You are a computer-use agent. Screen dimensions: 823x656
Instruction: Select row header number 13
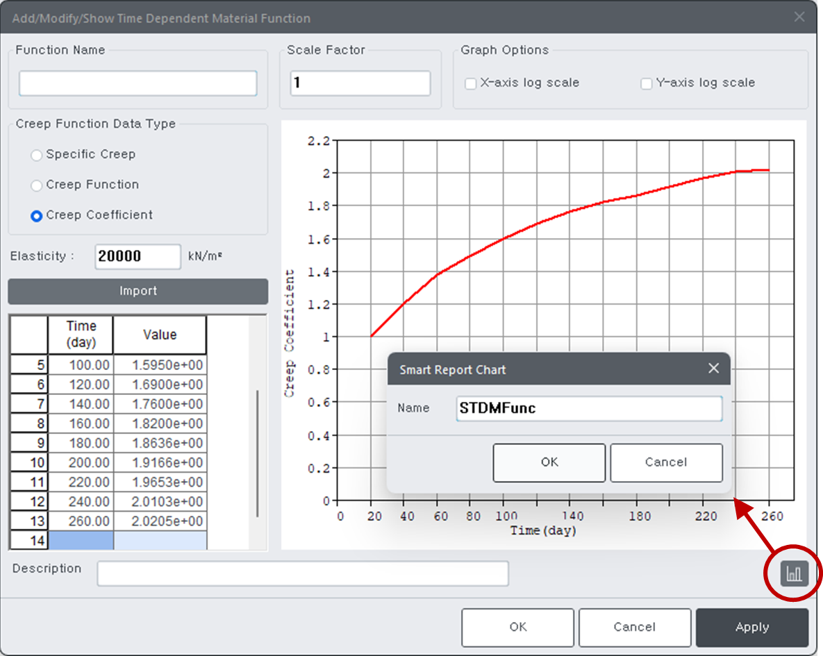coord(29,520)
